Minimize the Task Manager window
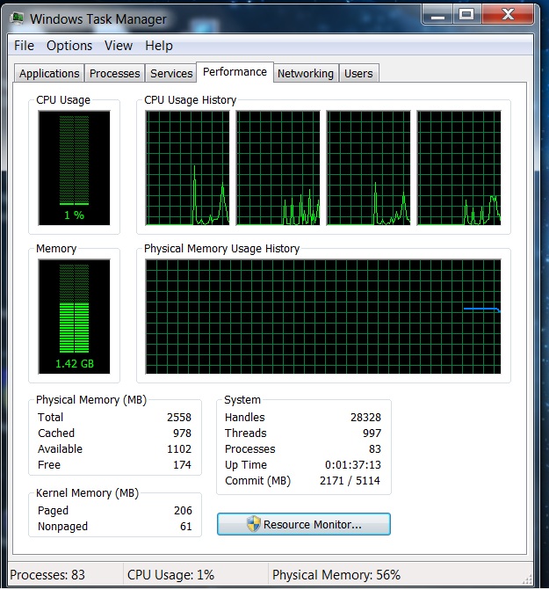 [x=437, y=16]
